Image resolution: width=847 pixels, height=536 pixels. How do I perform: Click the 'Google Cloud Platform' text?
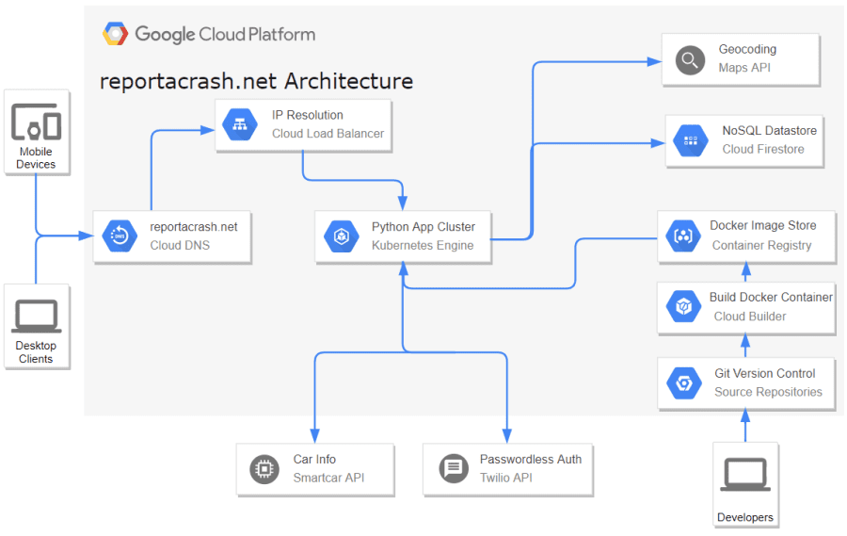[225, 34]
